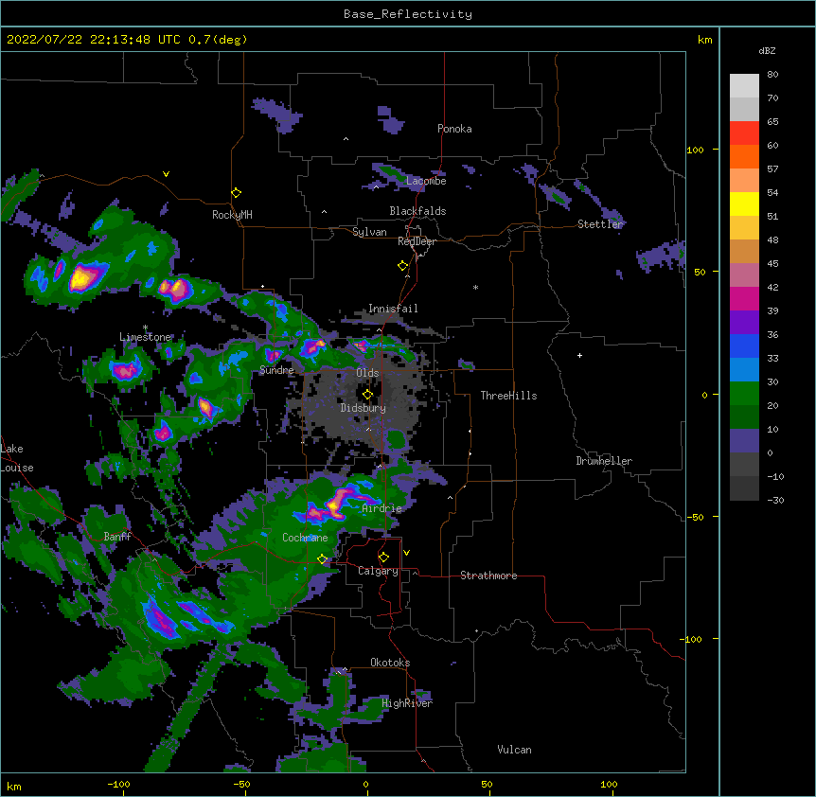The height and width of the screenshot is (797, 816).
Task: Select the purple swatch below 39 dBZ
Action: [744, 323]
